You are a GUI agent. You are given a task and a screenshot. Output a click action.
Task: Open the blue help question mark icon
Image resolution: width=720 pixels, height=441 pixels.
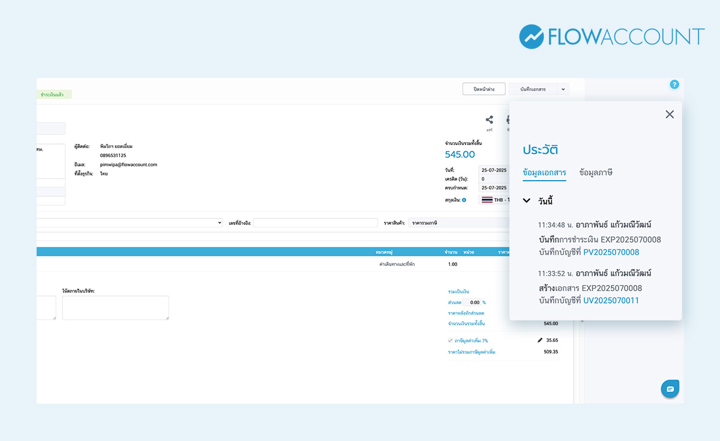(674, 85)
